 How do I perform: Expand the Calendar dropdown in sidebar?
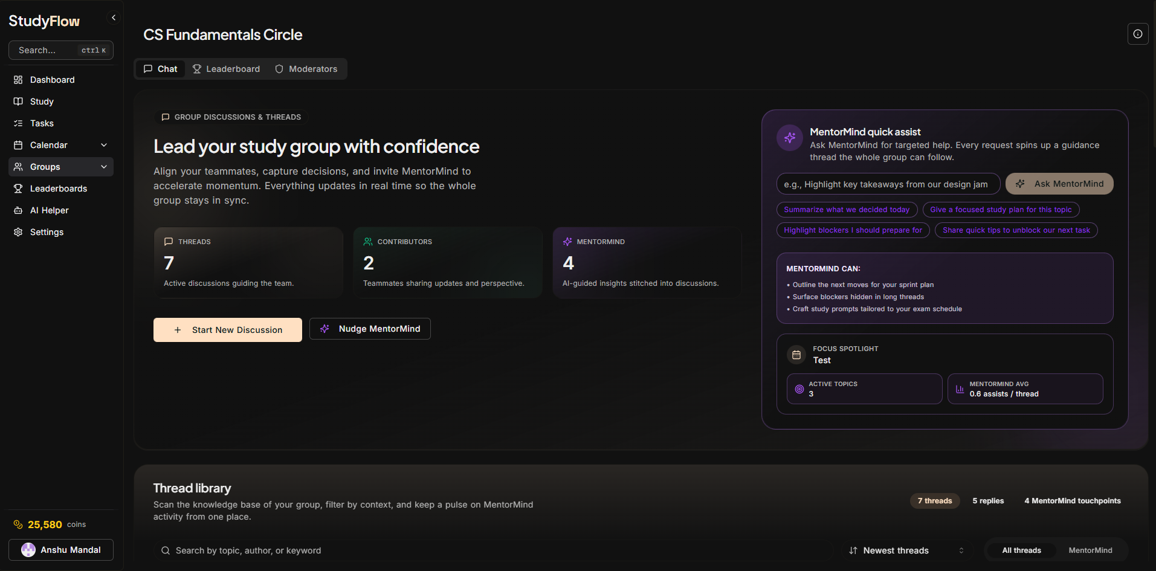coord(103,144)
